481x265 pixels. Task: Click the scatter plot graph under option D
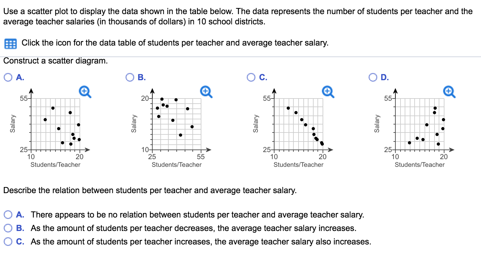420,124
